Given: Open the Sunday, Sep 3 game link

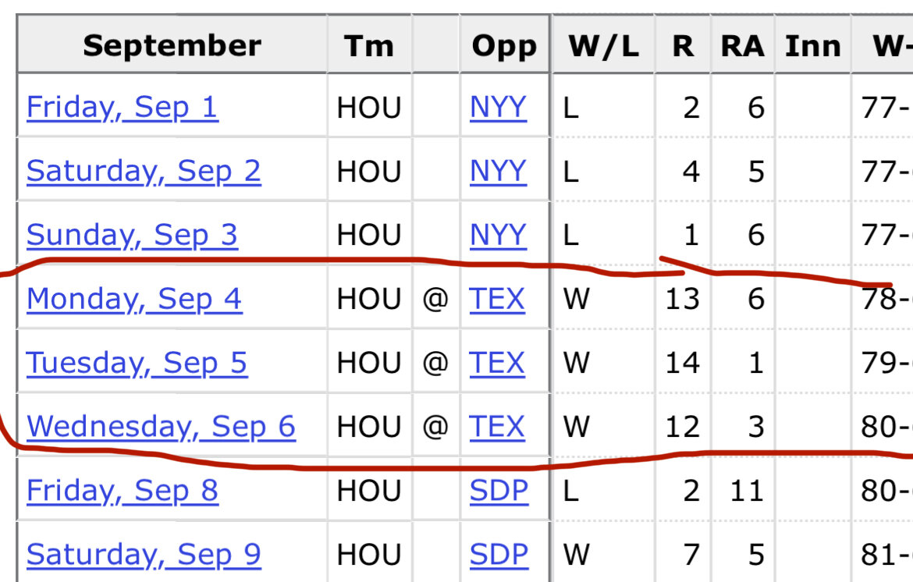Looking at the screenshot, I should (132, 236).
